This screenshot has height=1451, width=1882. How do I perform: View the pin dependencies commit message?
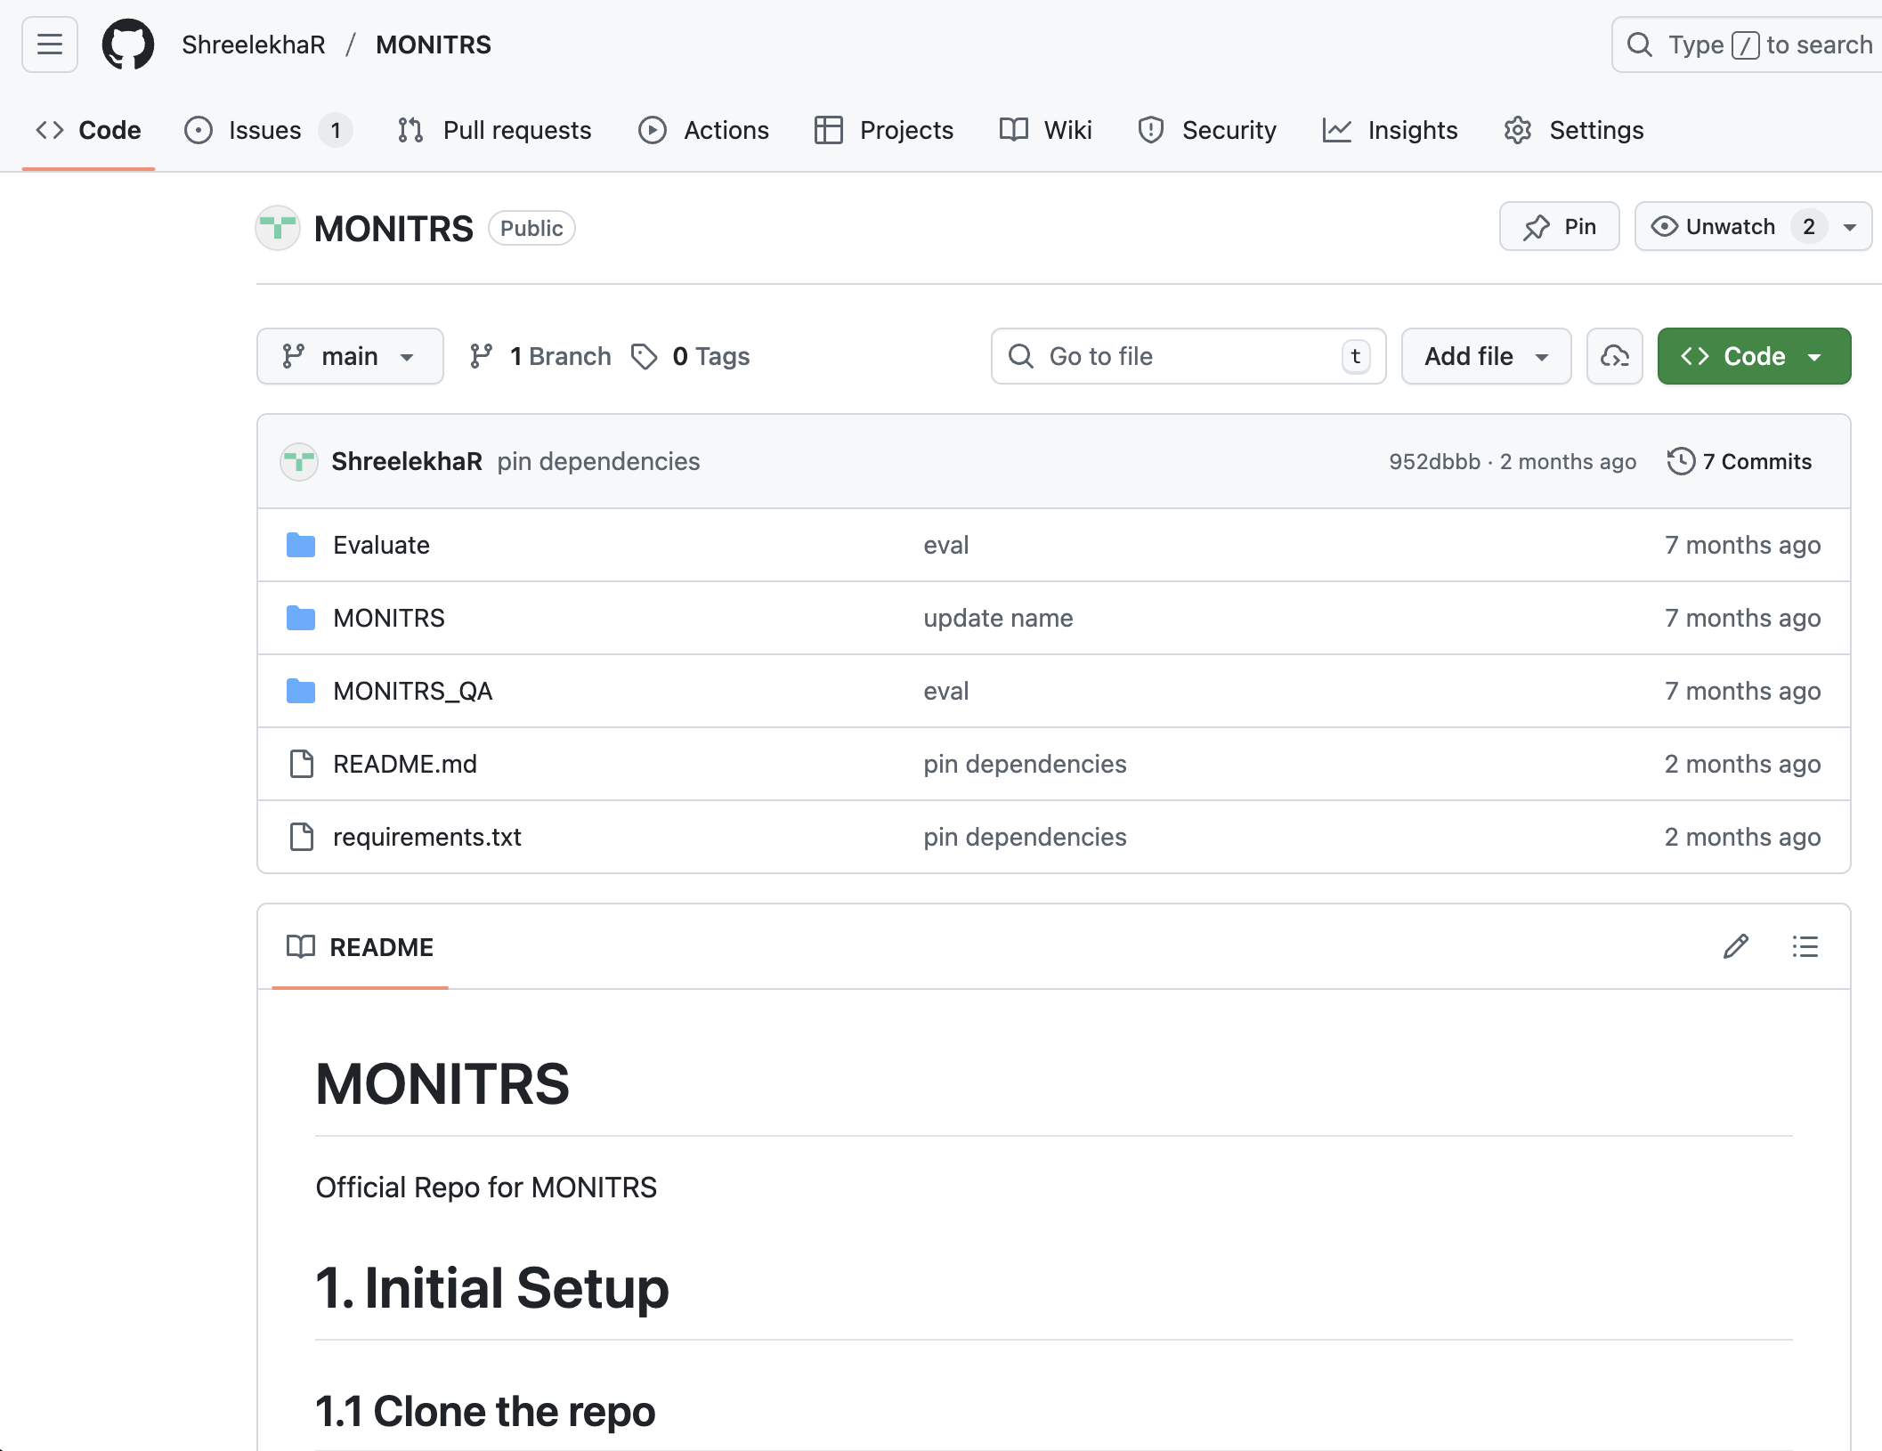click(598, 461)
